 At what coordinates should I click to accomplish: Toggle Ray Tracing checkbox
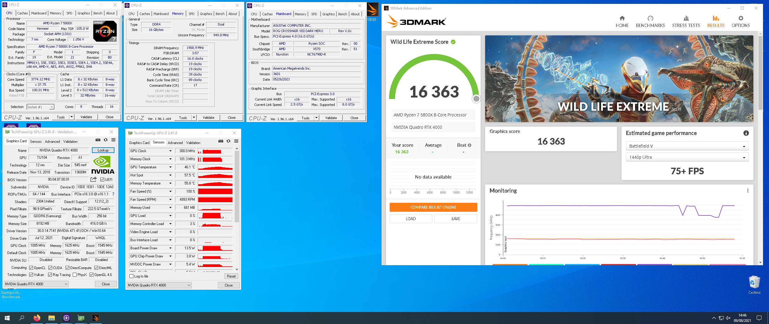50,274
